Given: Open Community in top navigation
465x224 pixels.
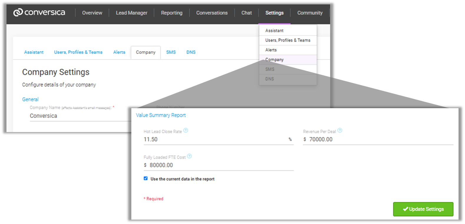Looking at the screenshot, I should point(310,13).
